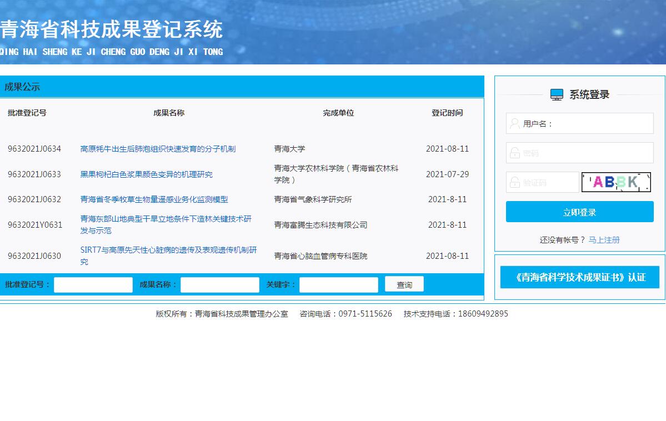Open 青海省科学技术成果证书 认证 banner

(x=579, y=277)
